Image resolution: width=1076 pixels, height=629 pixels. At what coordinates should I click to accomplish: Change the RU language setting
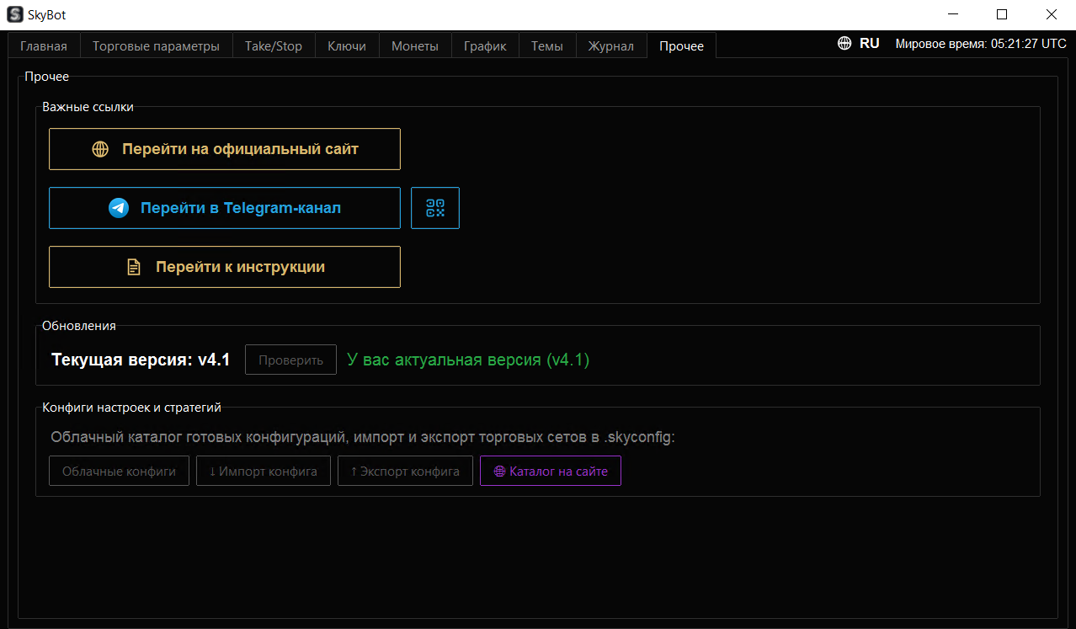click(x=870, y=44)
